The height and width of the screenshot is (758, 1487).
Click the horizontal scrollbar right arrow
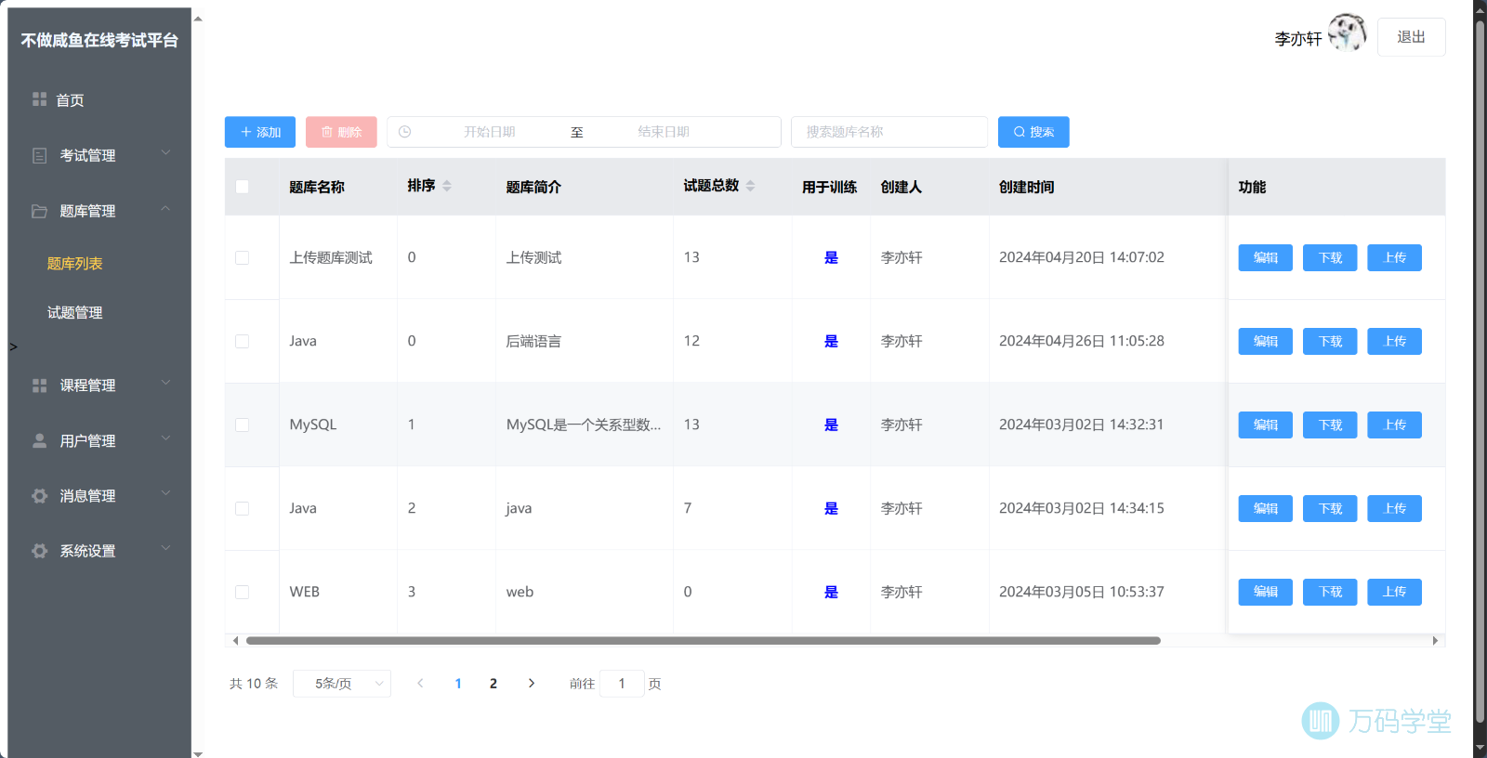coord(1435,640)
